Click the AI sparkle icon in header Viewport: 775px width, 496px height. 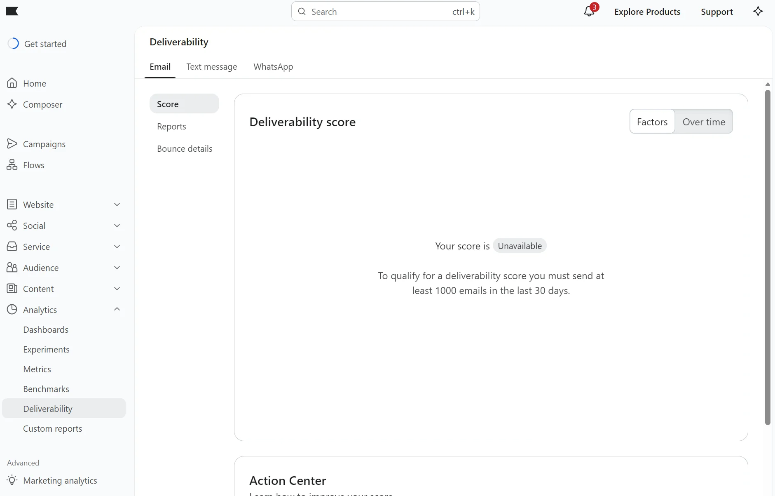pyautogui.click(x=758, y=11)
